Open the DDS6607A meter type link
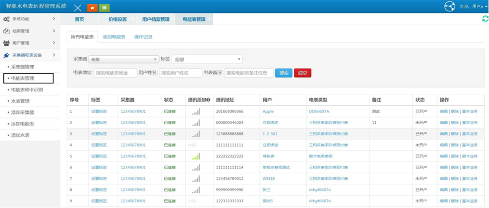 (319, 111)
